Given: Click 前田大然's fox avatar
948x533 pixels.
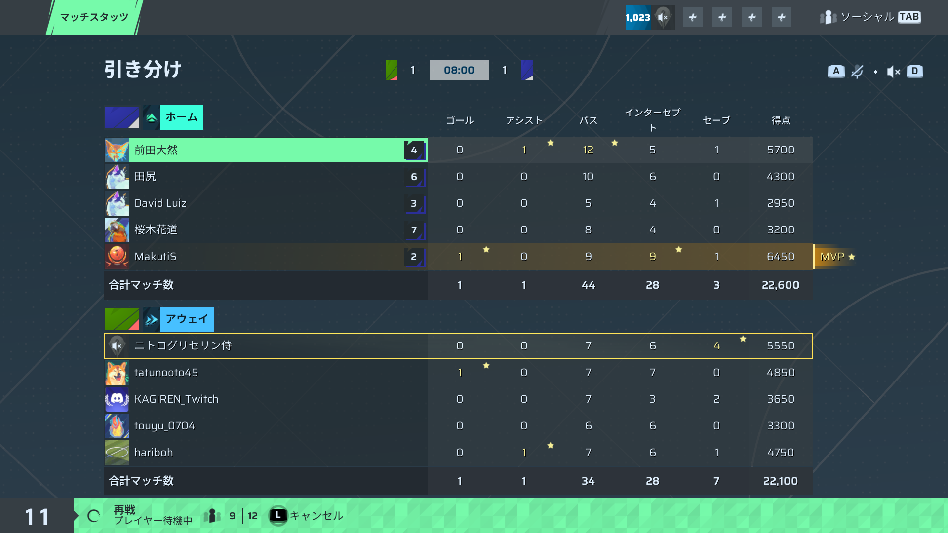Looking at the screenshot, I should 117,150.
